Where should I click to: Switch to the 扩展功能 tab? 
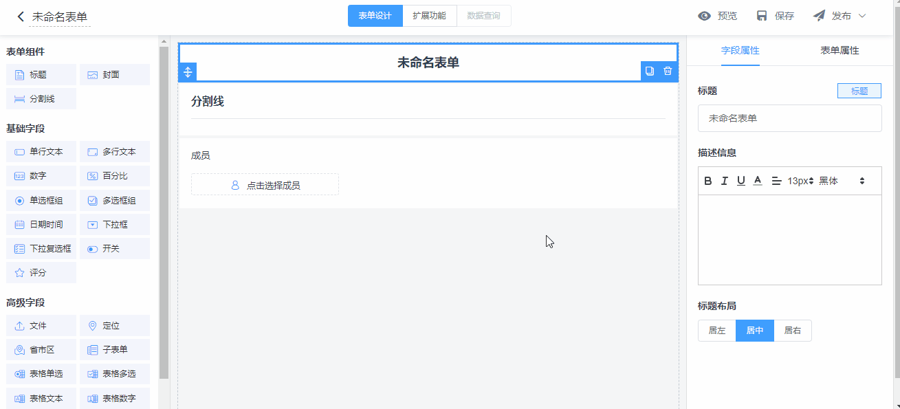click(429, 16)
